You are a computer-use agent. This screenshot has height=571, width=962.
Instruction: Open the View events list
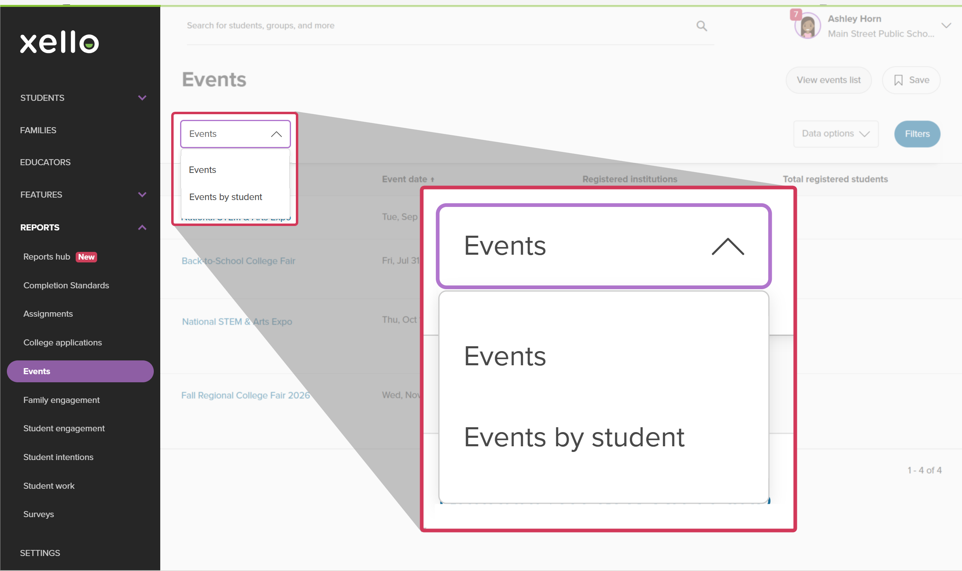pyautogui.click(x=828, y=80)
